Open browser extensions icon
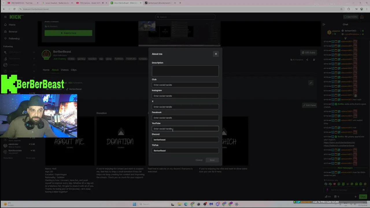 click(x=349, y=9)
